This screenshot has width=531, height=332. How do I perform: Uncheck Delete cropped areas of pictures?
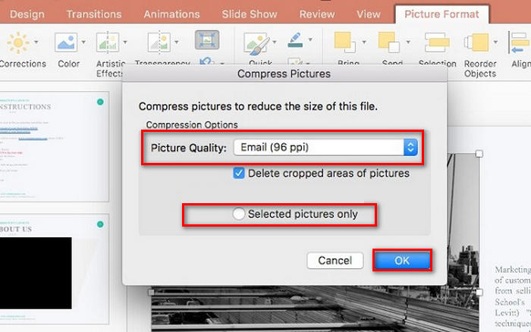tap(239, 174)
